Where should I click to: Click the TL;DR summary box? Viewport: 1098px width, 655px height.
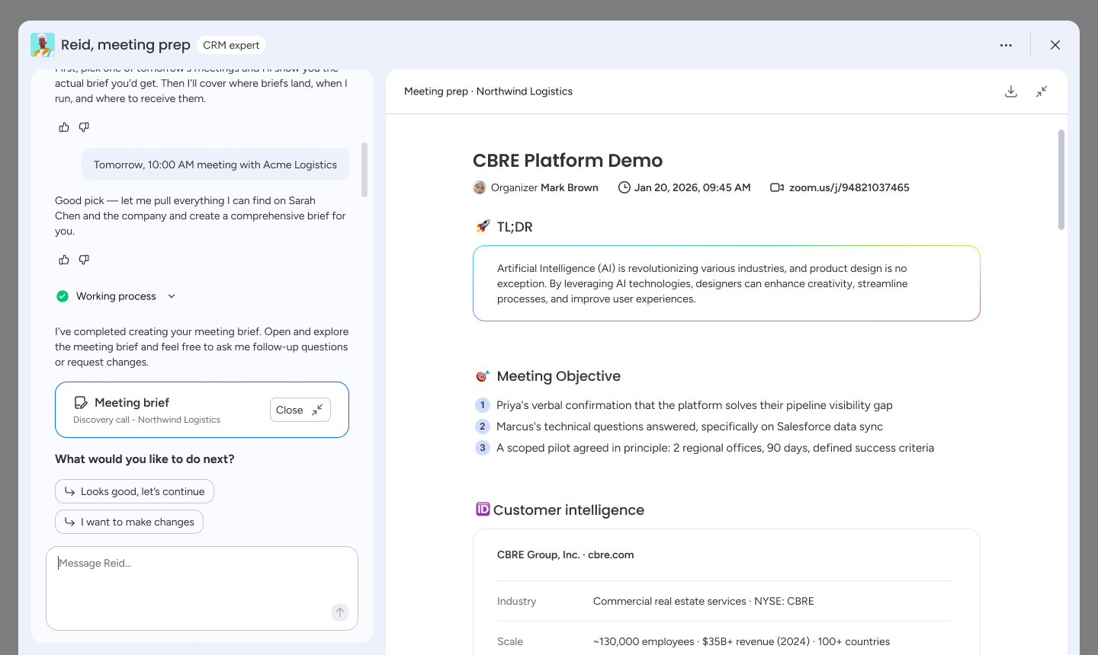pos(727,283)
